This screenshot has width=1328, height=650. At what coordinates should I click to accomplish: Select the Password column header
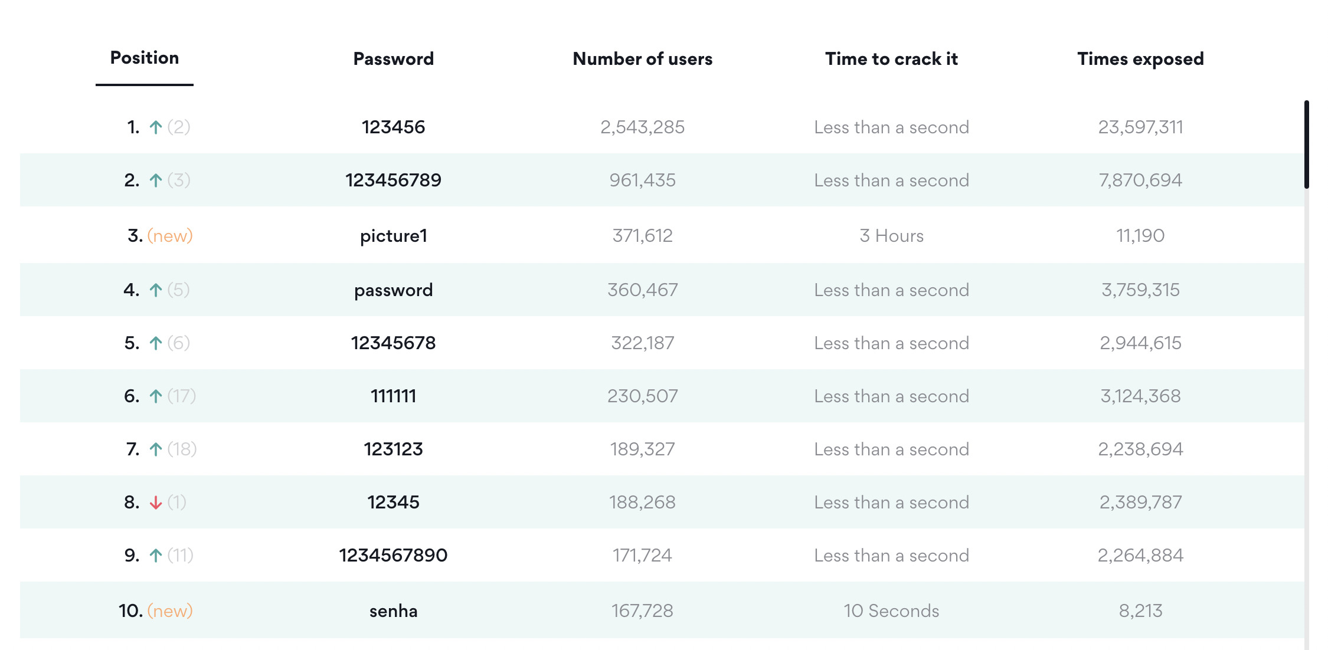point(394,59)
